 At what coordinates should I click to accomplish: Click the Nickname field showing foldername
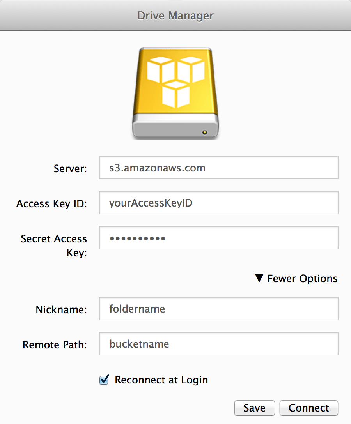pos(218,309)
